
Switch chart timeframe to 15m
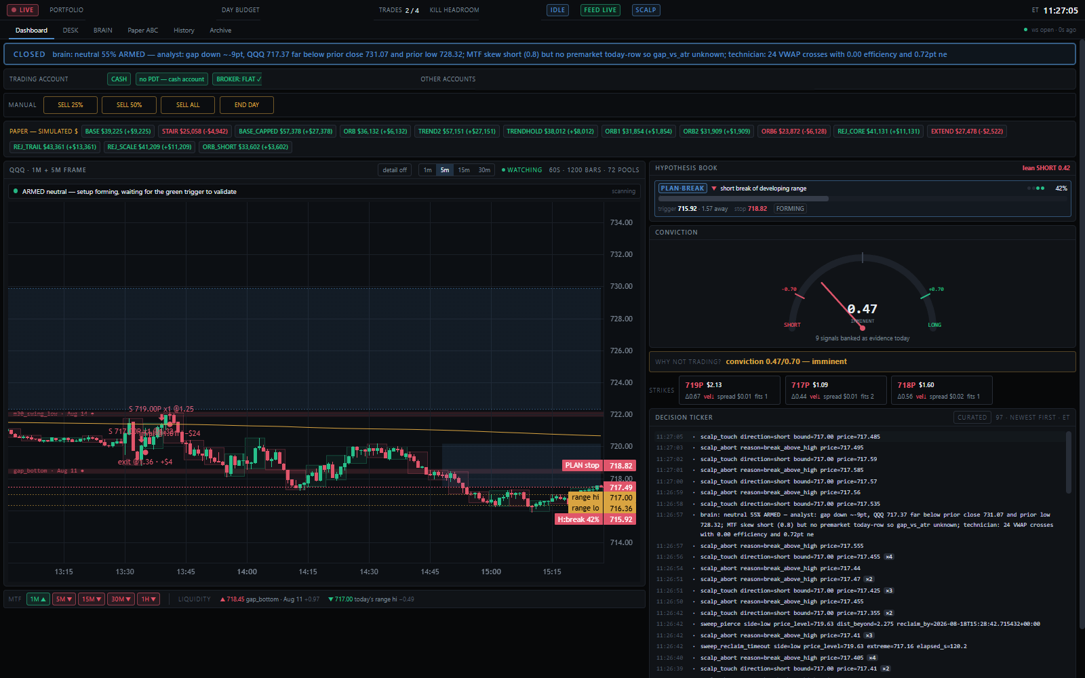point(464,170)
